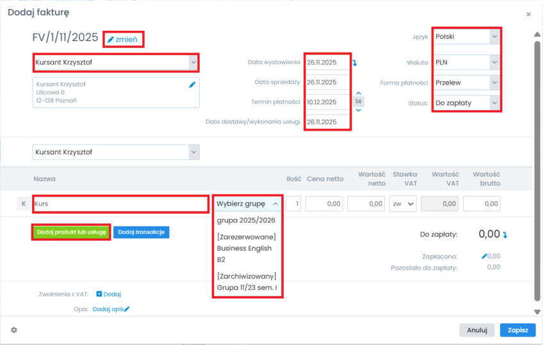Image resolution: width=543 pixels, height=345 pixels.
Task: Open the Stawka VAT dropdown showing zw
Action: 403,204
